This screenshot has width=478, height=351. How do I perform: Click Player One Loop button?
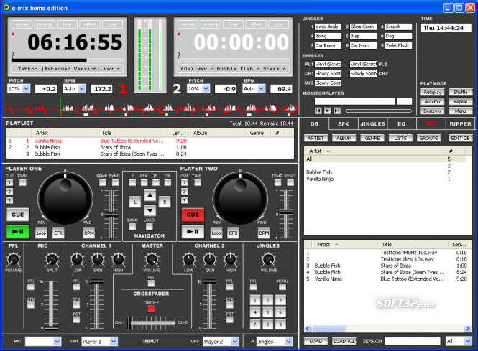(41, 233)
